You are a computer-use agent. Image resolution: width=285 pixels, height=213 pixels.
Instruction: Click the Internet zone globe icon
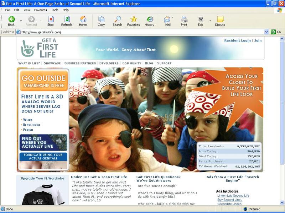pyautogui.click(x=245, y=209)
